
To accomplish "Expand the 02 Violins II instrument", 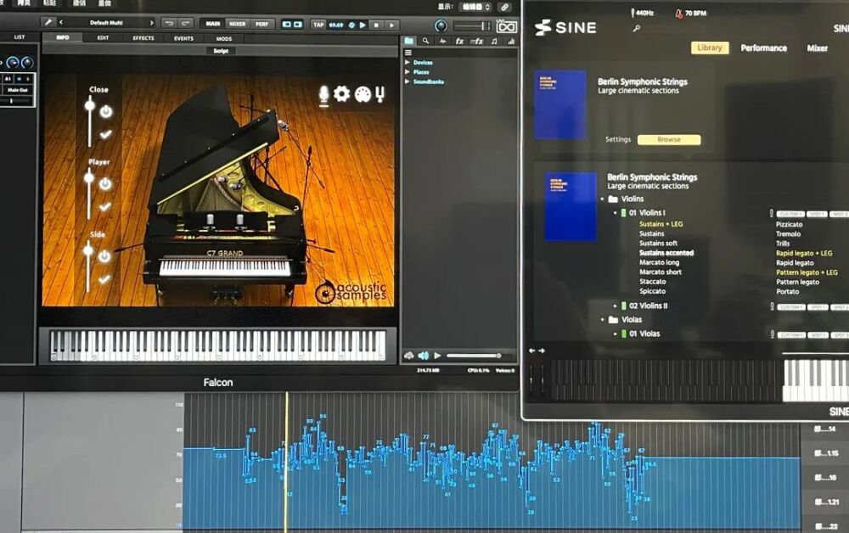I will [616, 306].
